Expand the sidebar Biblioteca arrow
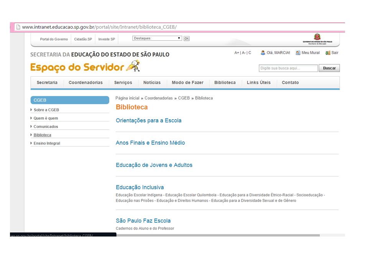 tap(31, 135)
